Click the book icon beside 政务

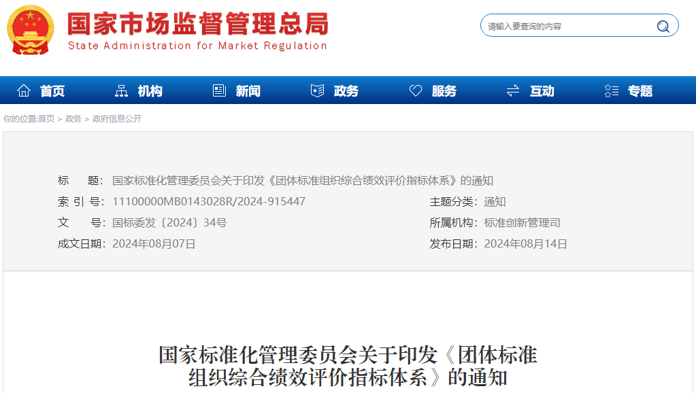tap(317, 90)
